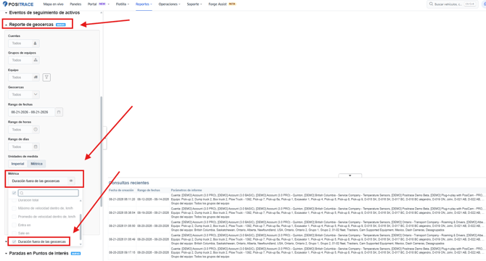This screenshot has height=261, width=486.
Task: Uncheck Duración fuera de las geocercas option
Action: tap(14, 241)
